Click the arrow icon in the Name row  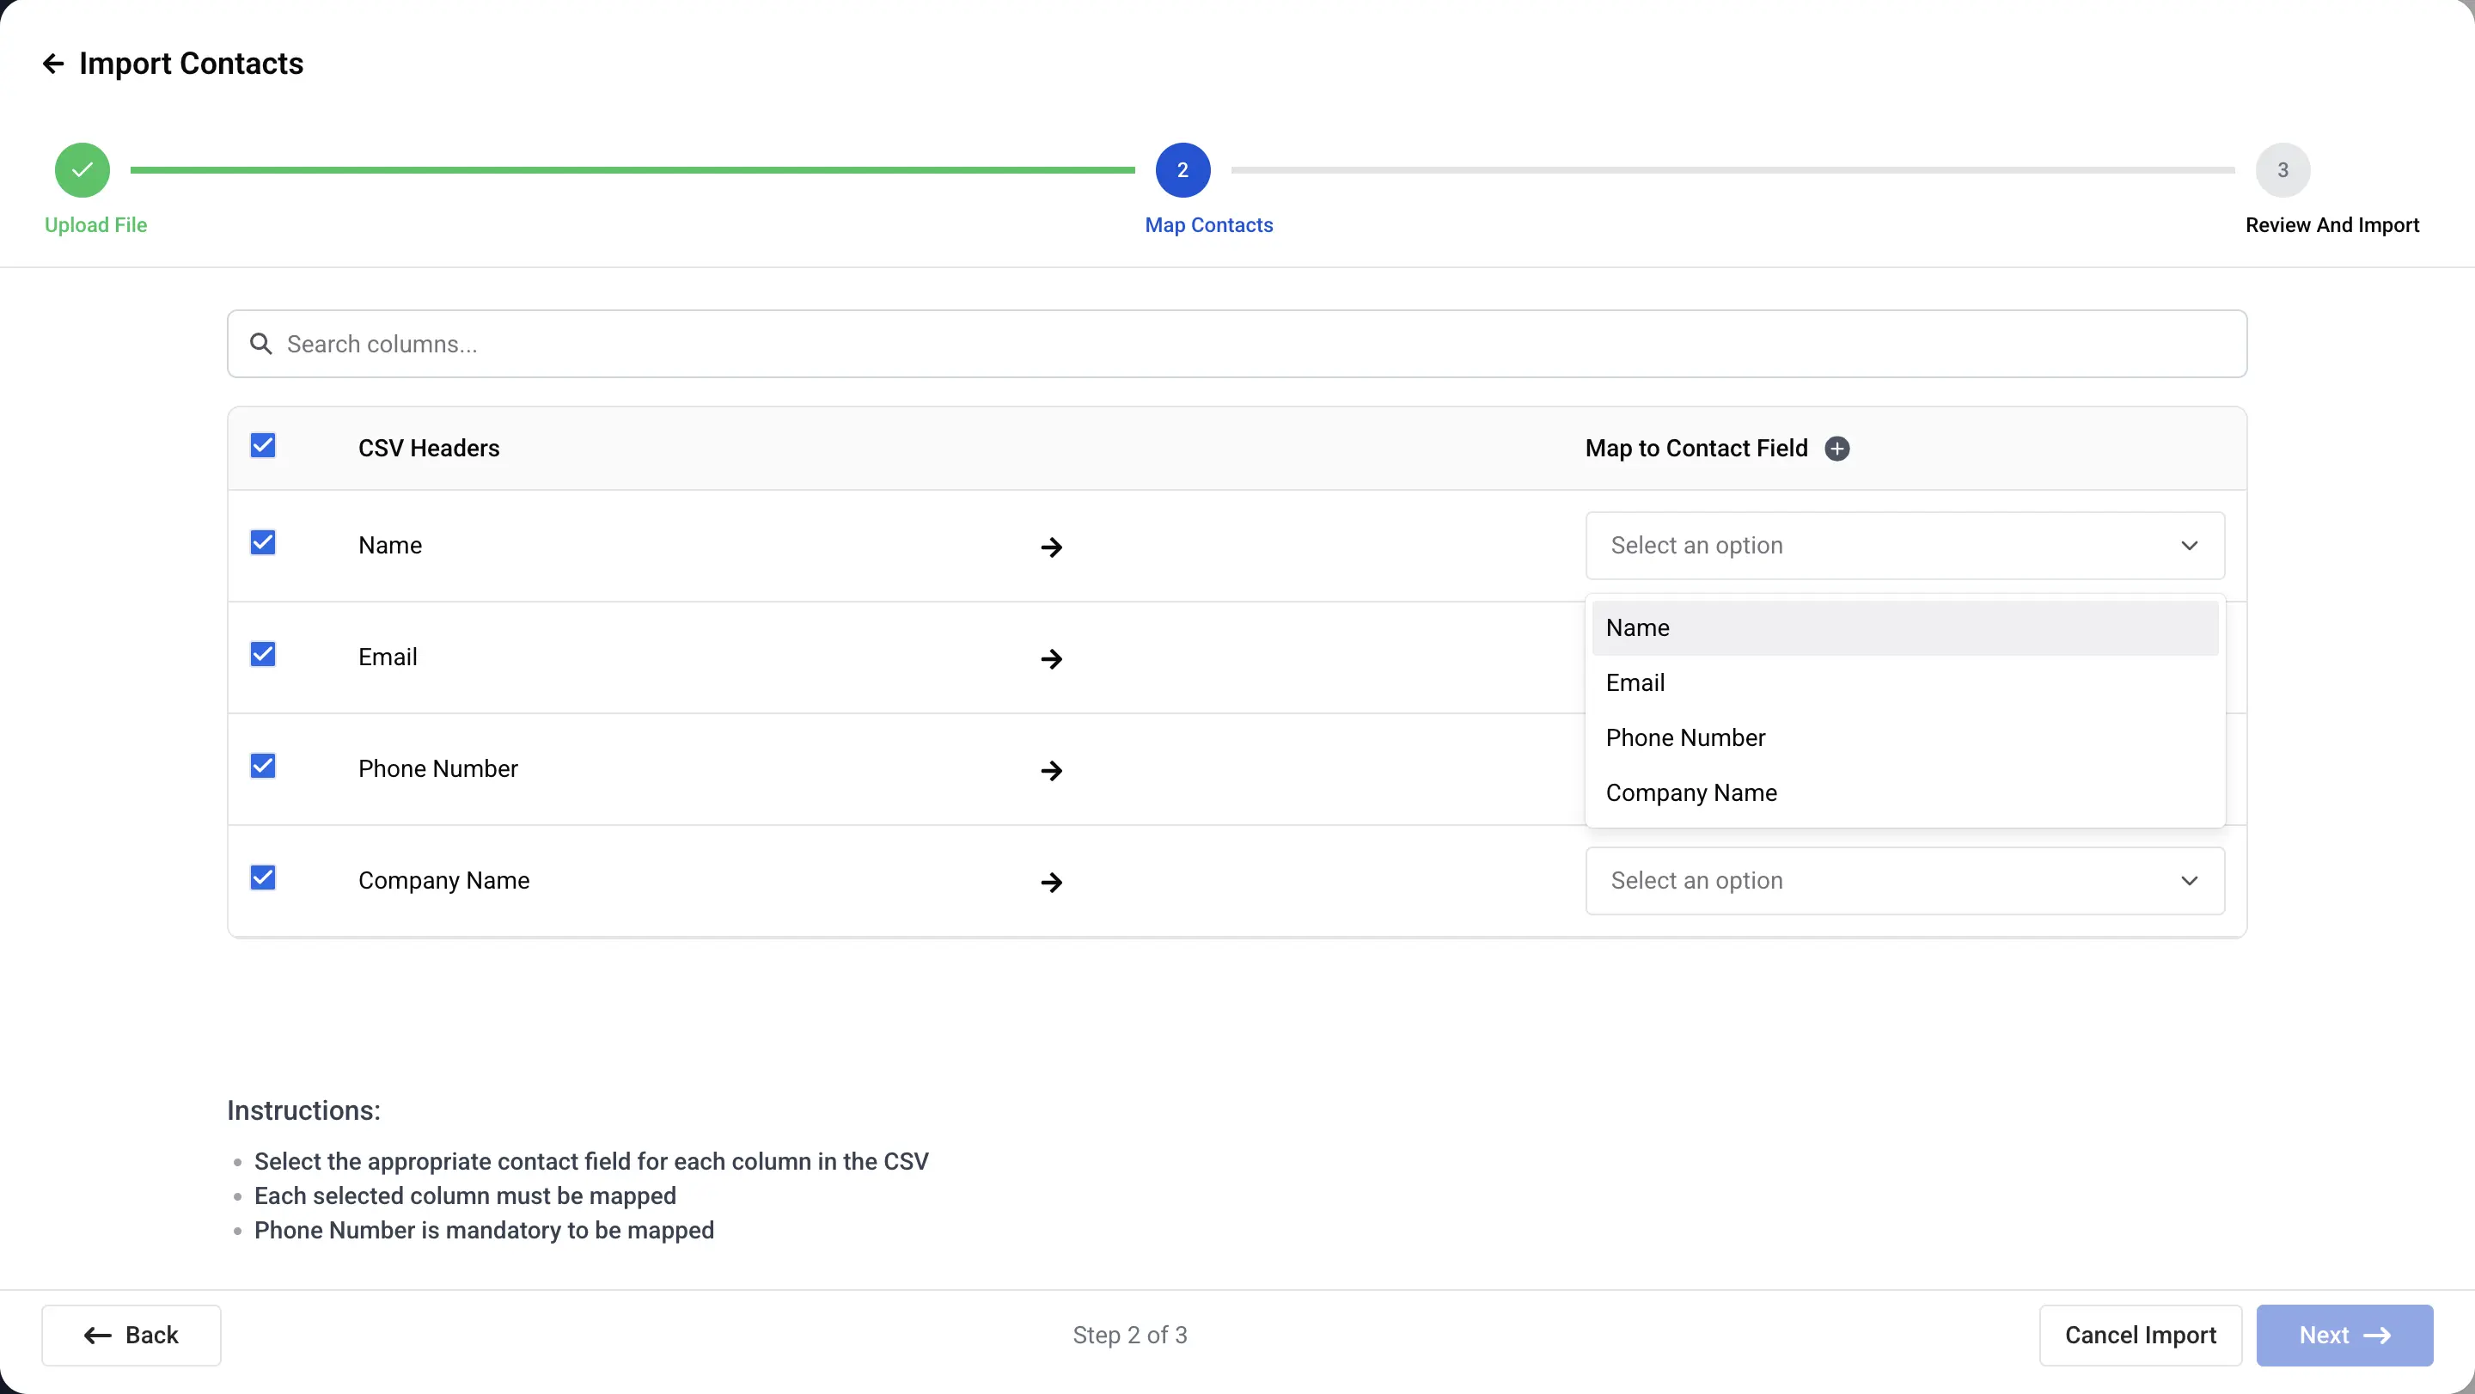(1051, 547)
